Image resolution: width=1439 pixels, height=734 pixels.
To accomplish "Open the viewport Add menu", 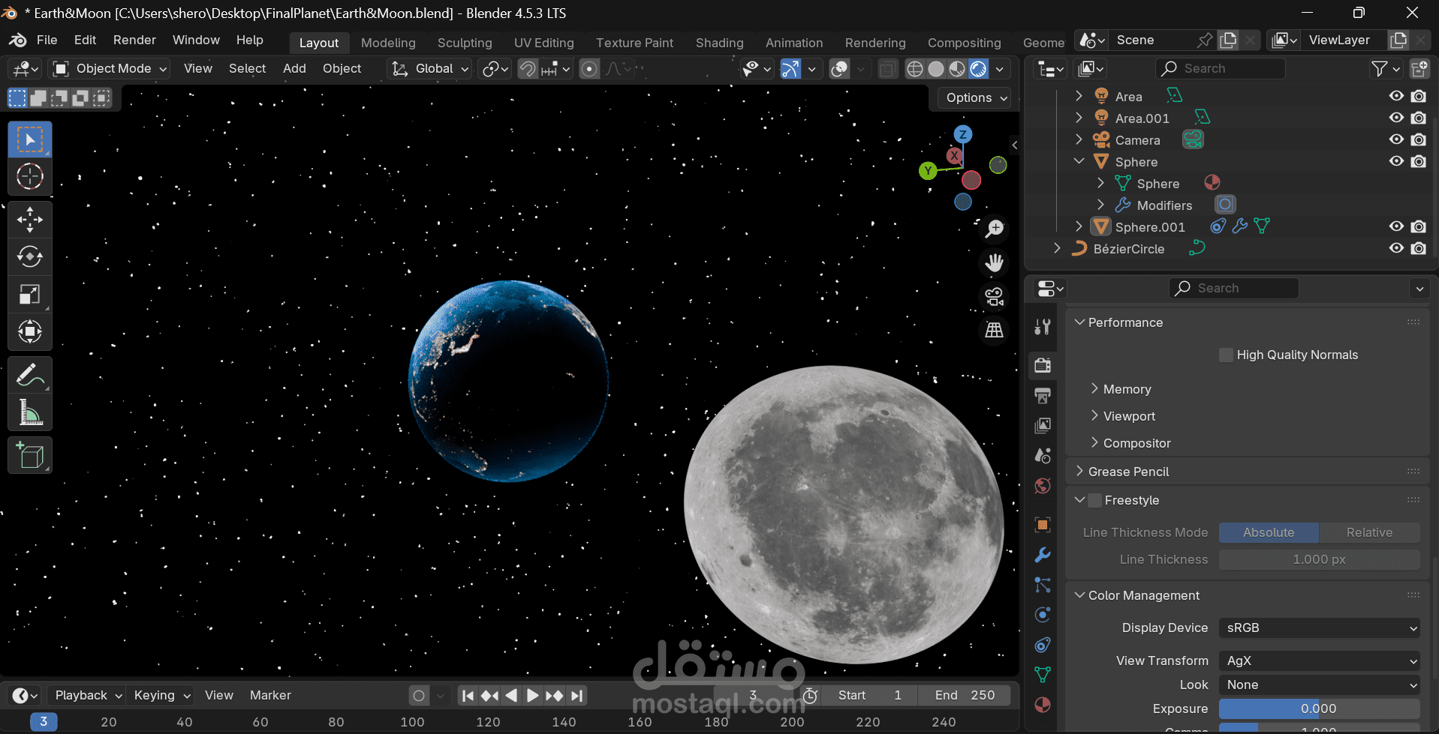I will tap(294, 69).
